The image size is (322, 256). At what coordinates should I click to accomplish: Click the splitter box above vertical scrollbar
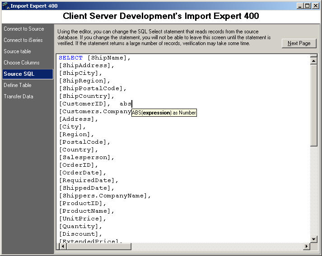click(313, 56)
